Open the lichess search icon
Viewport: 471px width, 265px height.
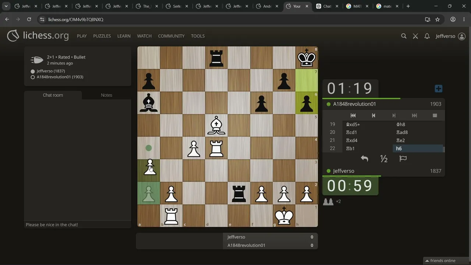click(404, 36)
